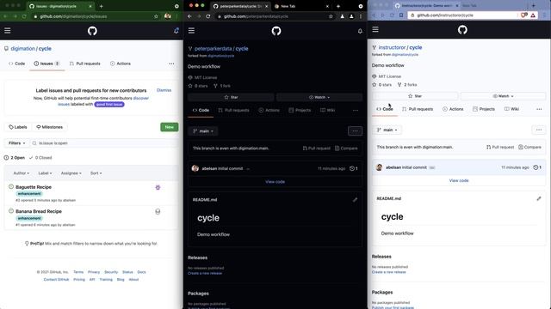Click ellipsis button beside branch in middle window
The image size is (551, 309).
tap(355, 131)
